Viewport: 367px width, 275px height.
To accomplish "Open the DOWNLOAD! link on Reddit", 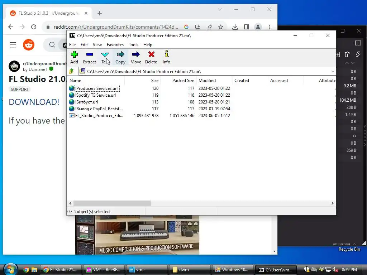I will (x=34, y=102).
